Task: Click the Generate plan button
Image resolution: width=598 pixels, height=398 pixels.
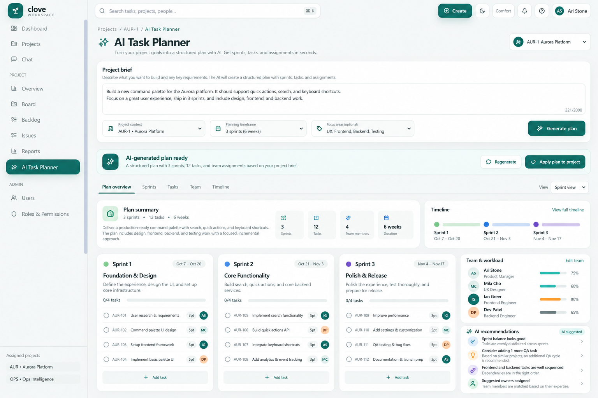Action: point(557,128)
